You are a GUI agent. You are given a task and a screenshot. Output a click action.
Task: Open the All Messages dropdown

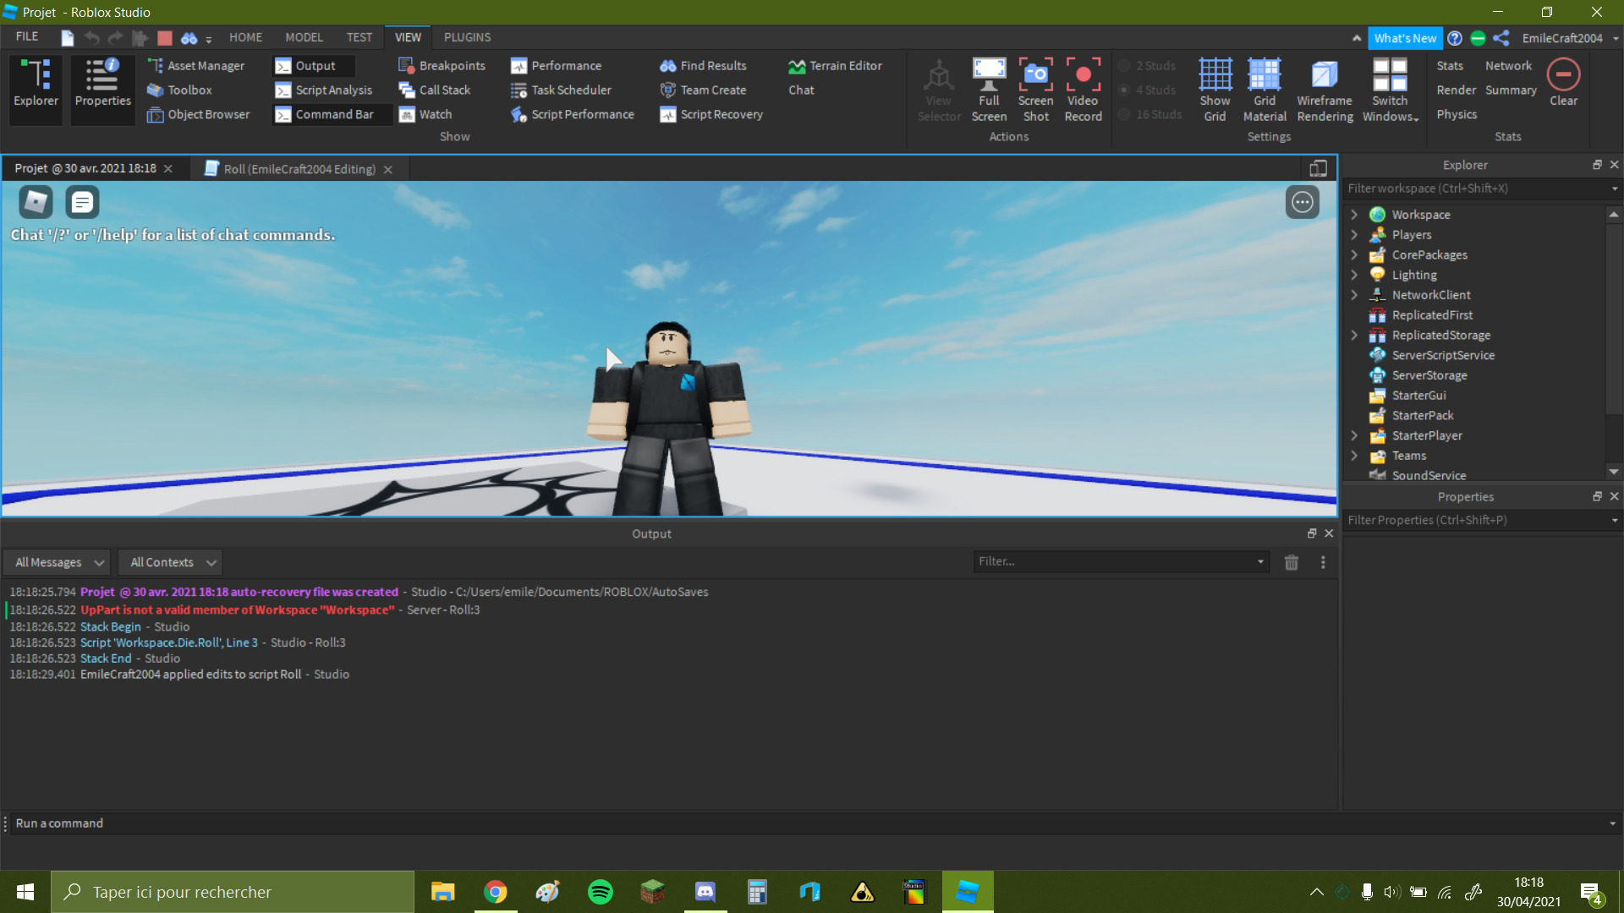pyautogui.click(x=58, y=562)
